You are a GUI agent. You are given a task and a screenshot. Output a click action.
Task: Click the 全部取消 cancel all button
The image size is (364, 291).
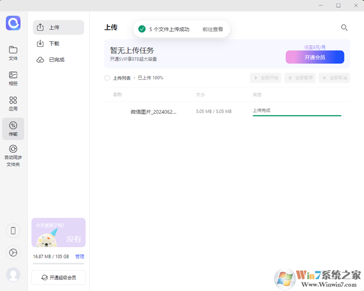tap(334, 78)
